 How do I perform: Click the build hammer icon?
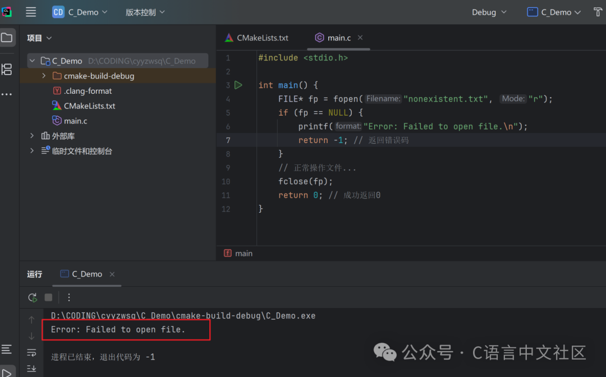[598, 12]
